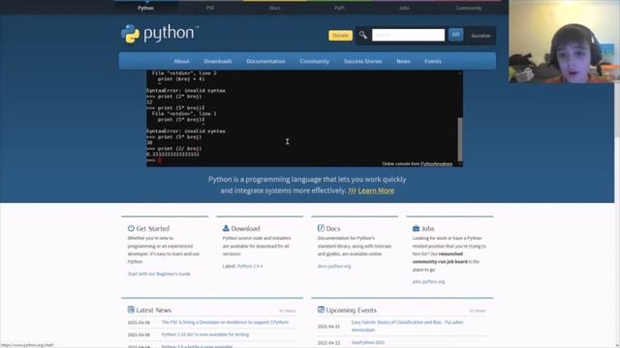
Task: Click the Download heading
Action: pos(245,228)
